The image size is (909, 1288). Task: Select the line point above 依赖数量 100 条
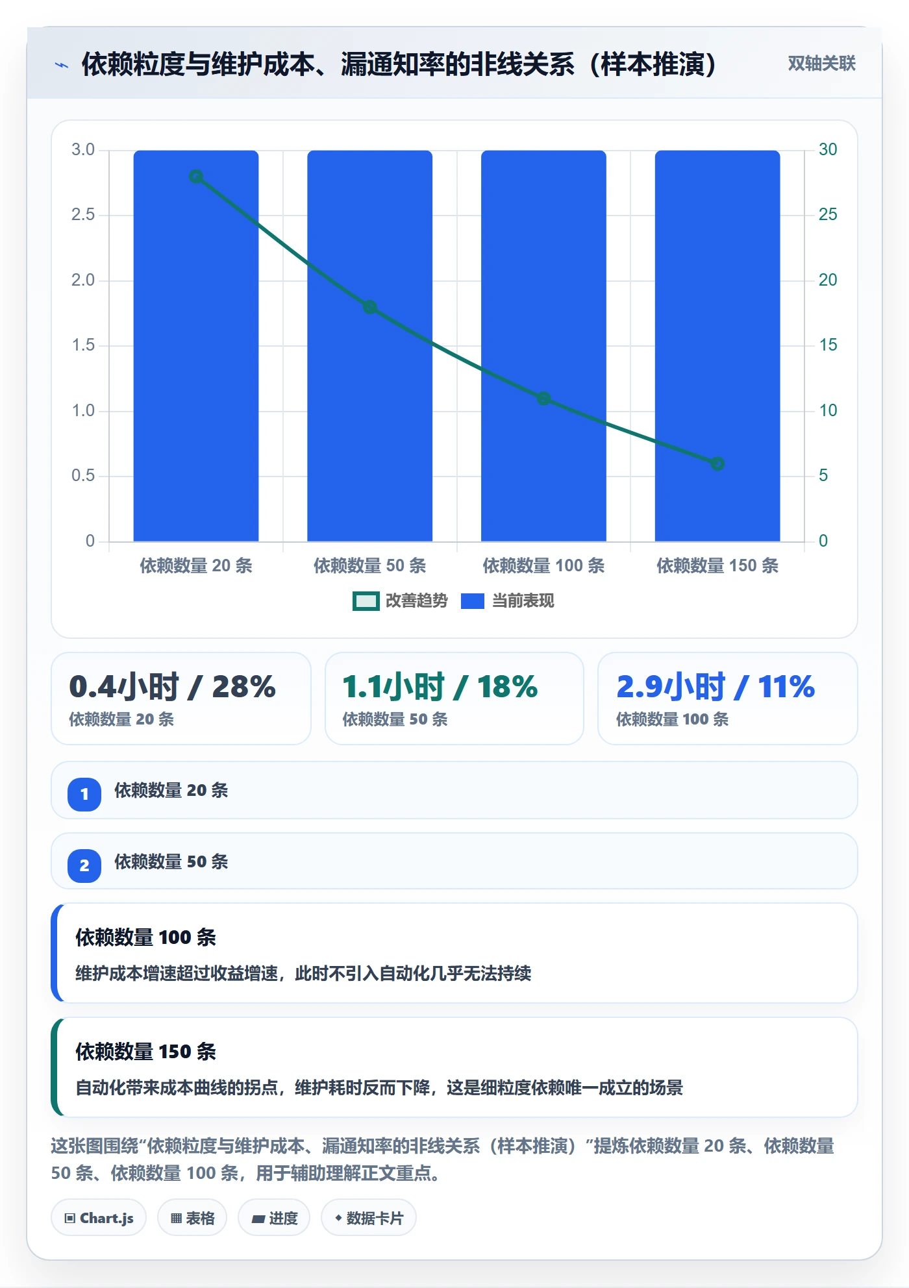coord(543,399)
